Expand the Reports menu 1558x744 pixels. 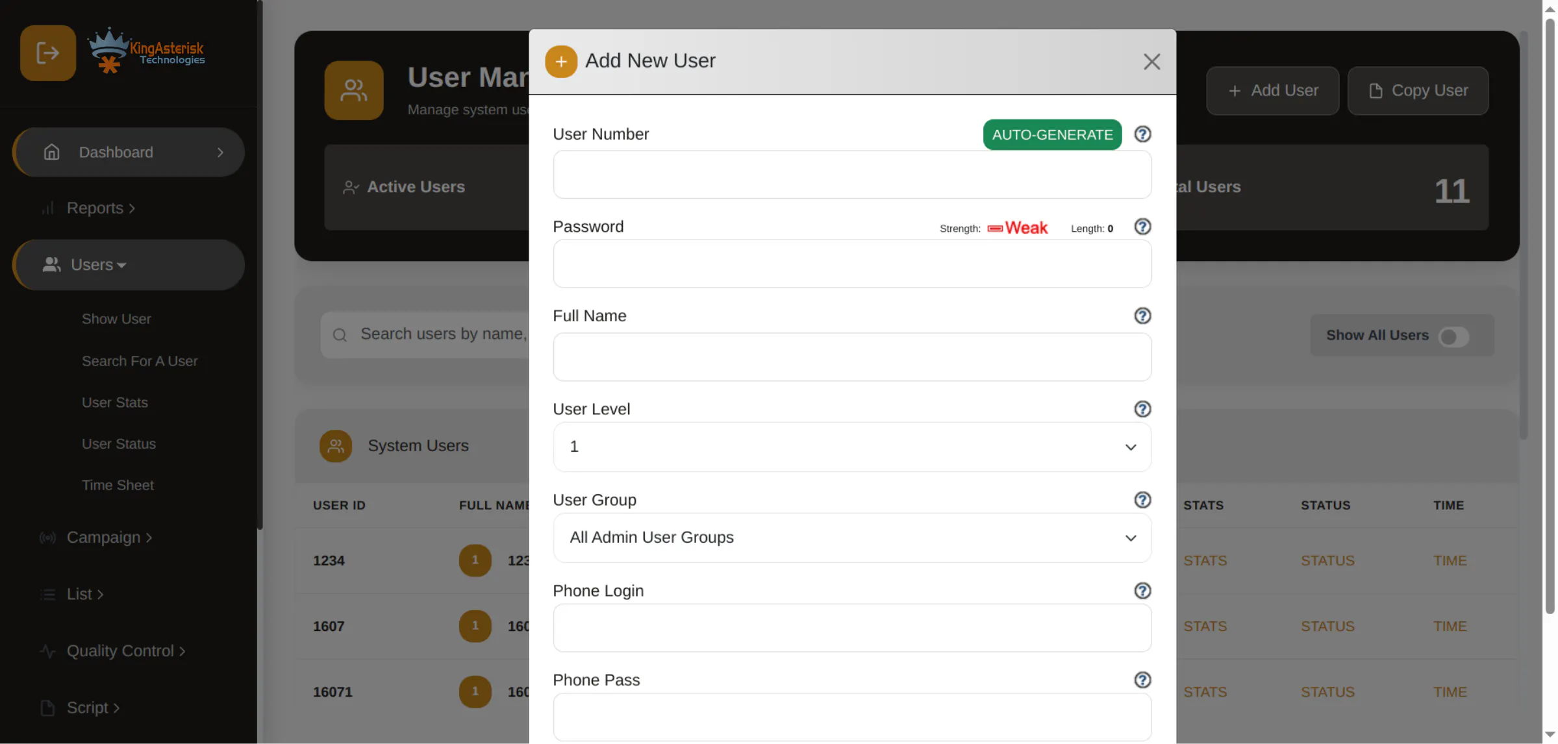(x=101, y=208)
